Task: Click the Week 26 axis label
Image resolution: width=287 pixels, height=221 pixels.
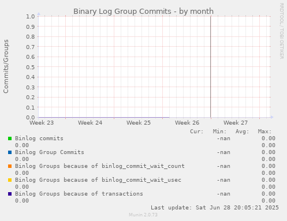Action: click(187, 123)
